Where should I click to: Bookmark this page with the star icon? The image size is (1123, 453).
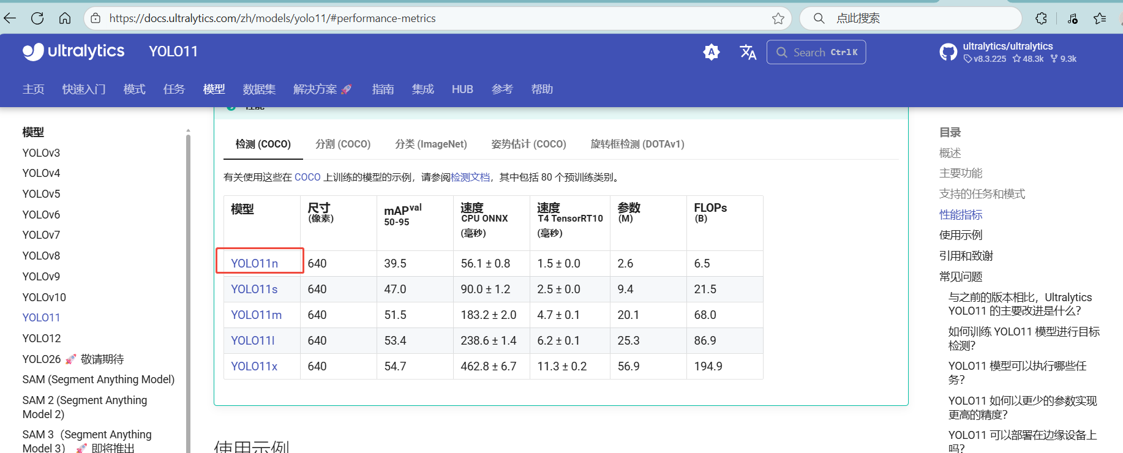778,18
